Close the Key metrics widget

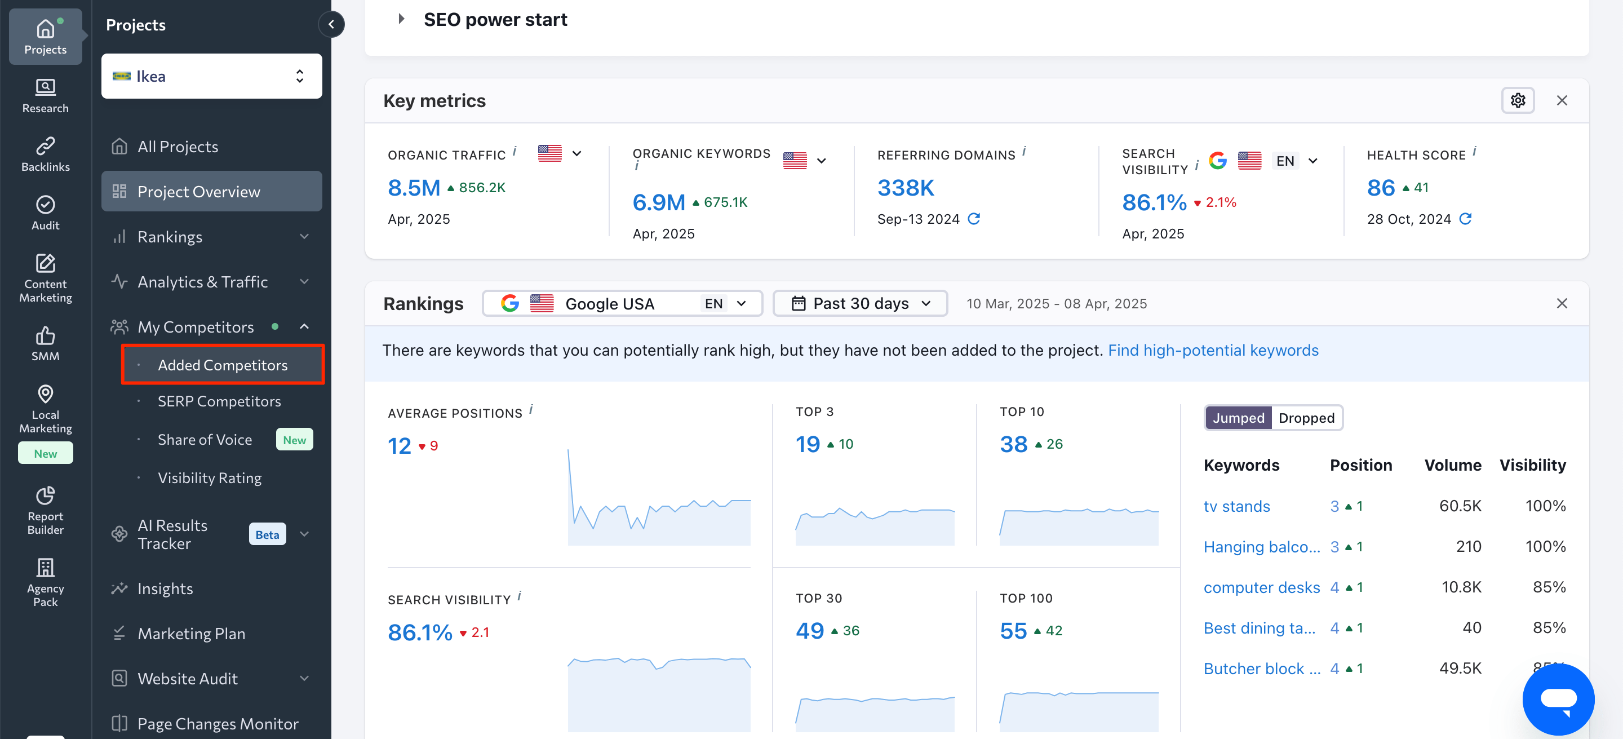(x=1561, y=100)
